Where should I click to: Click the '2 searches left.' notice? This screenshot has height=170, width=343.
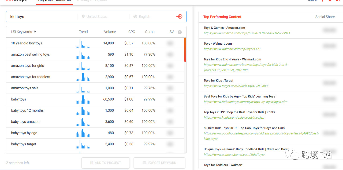pos(18,163)
